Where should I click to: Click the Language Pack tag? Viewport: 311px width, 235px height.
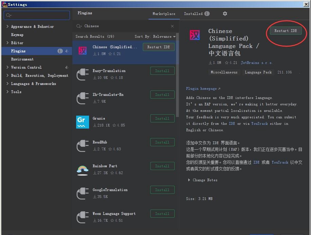(x=258, y=72)
